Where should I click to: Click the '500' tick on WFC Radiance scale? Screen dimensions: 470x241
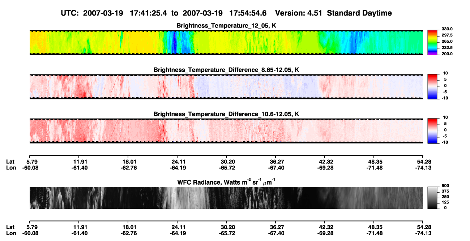pyautogui.click(x=446, y=186)
